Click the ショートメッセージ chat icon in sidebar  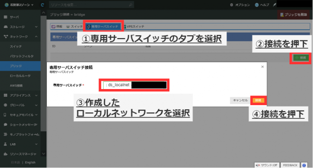click(6, 124)
